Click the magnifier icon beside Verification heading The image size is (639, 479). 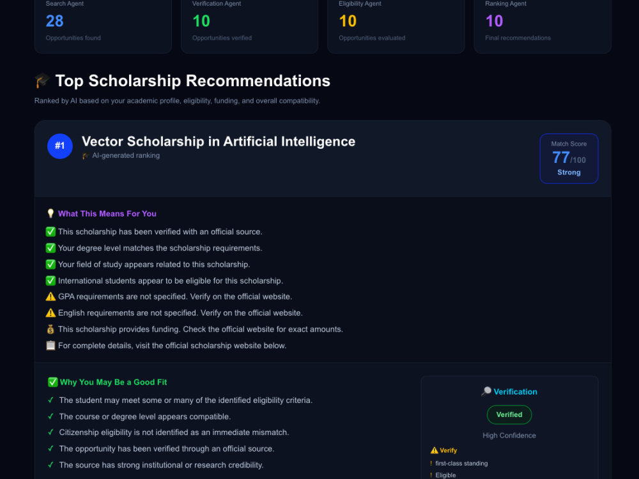pyautogui.click(x=486, y=392)
